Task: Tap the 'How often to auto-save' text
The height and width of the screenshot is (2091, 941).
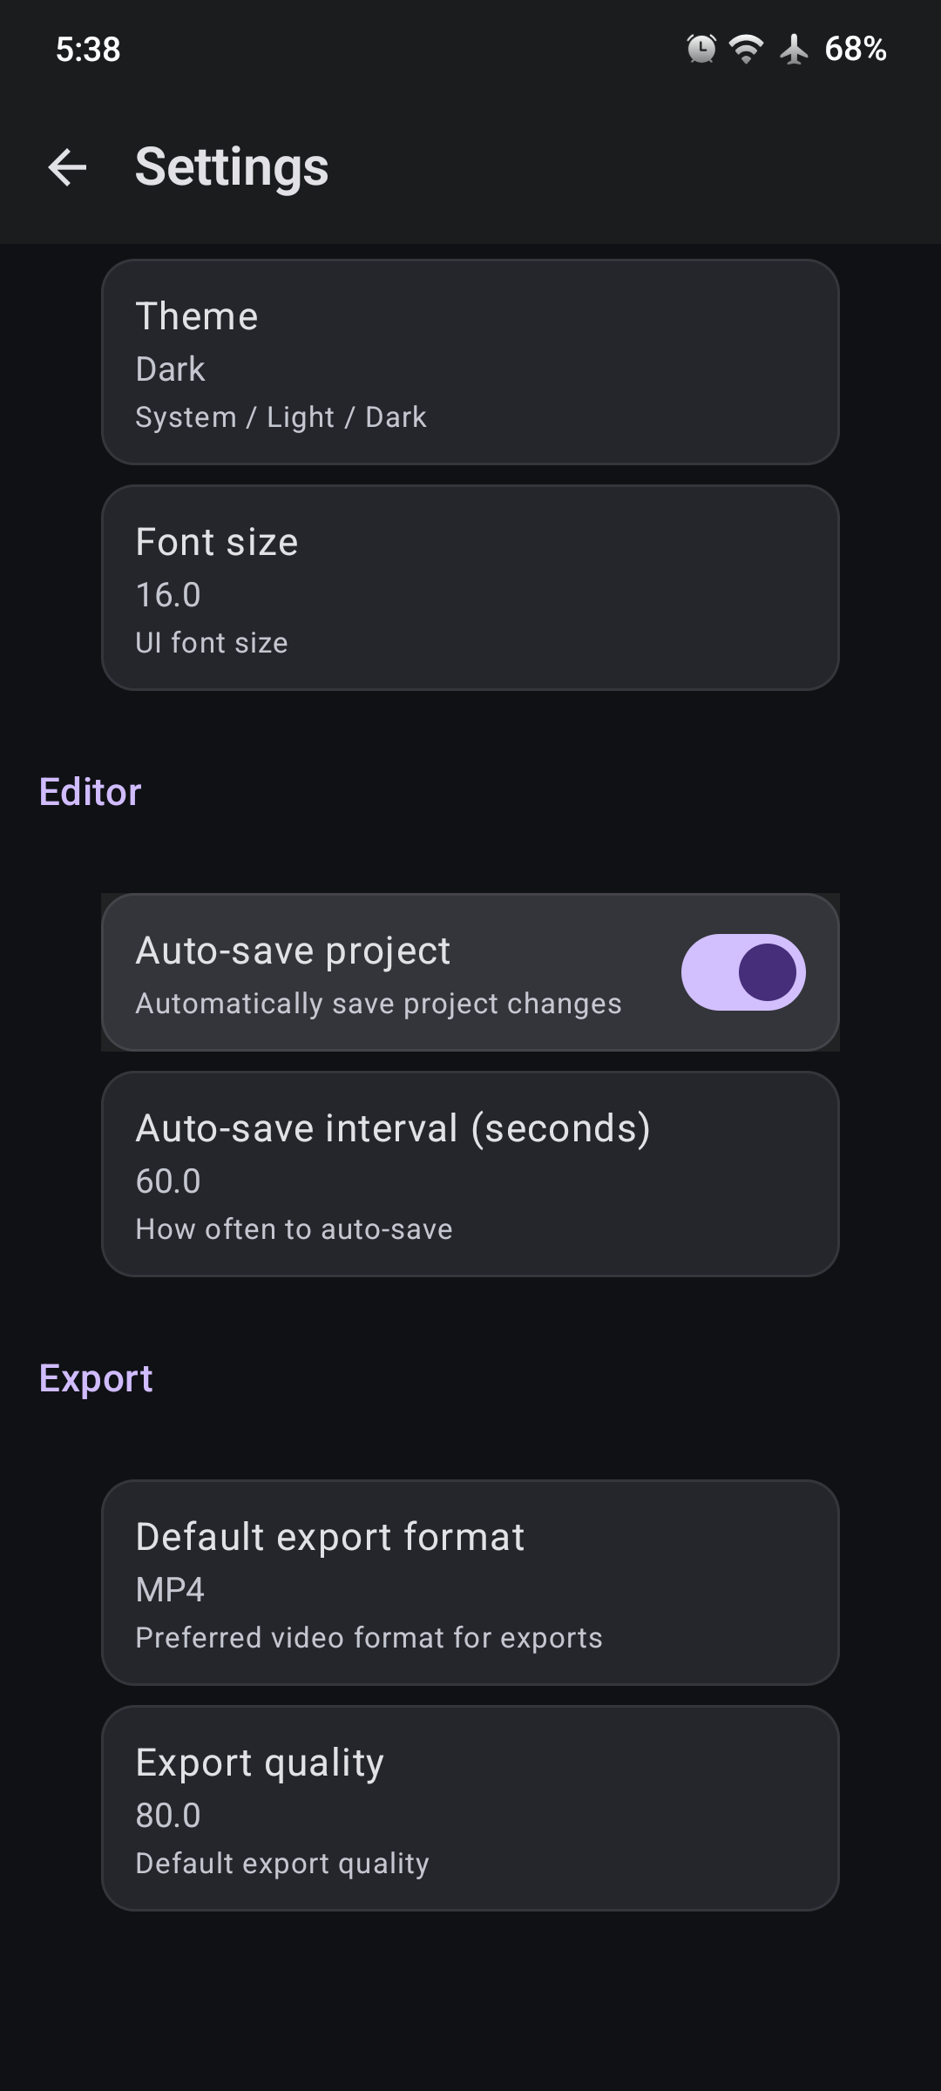Action: [x=294, y=1229]
